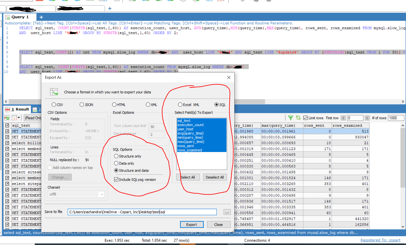Uncheck Include SQLyog version checkbox
Image resolution: width=406 pixels, height=245 pixels.
click(x=116, y=179)
